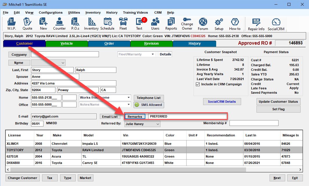The width and height of the screenshot is (309, 186).
Task: Open the Schedule calendar icon
Action: 107,24
